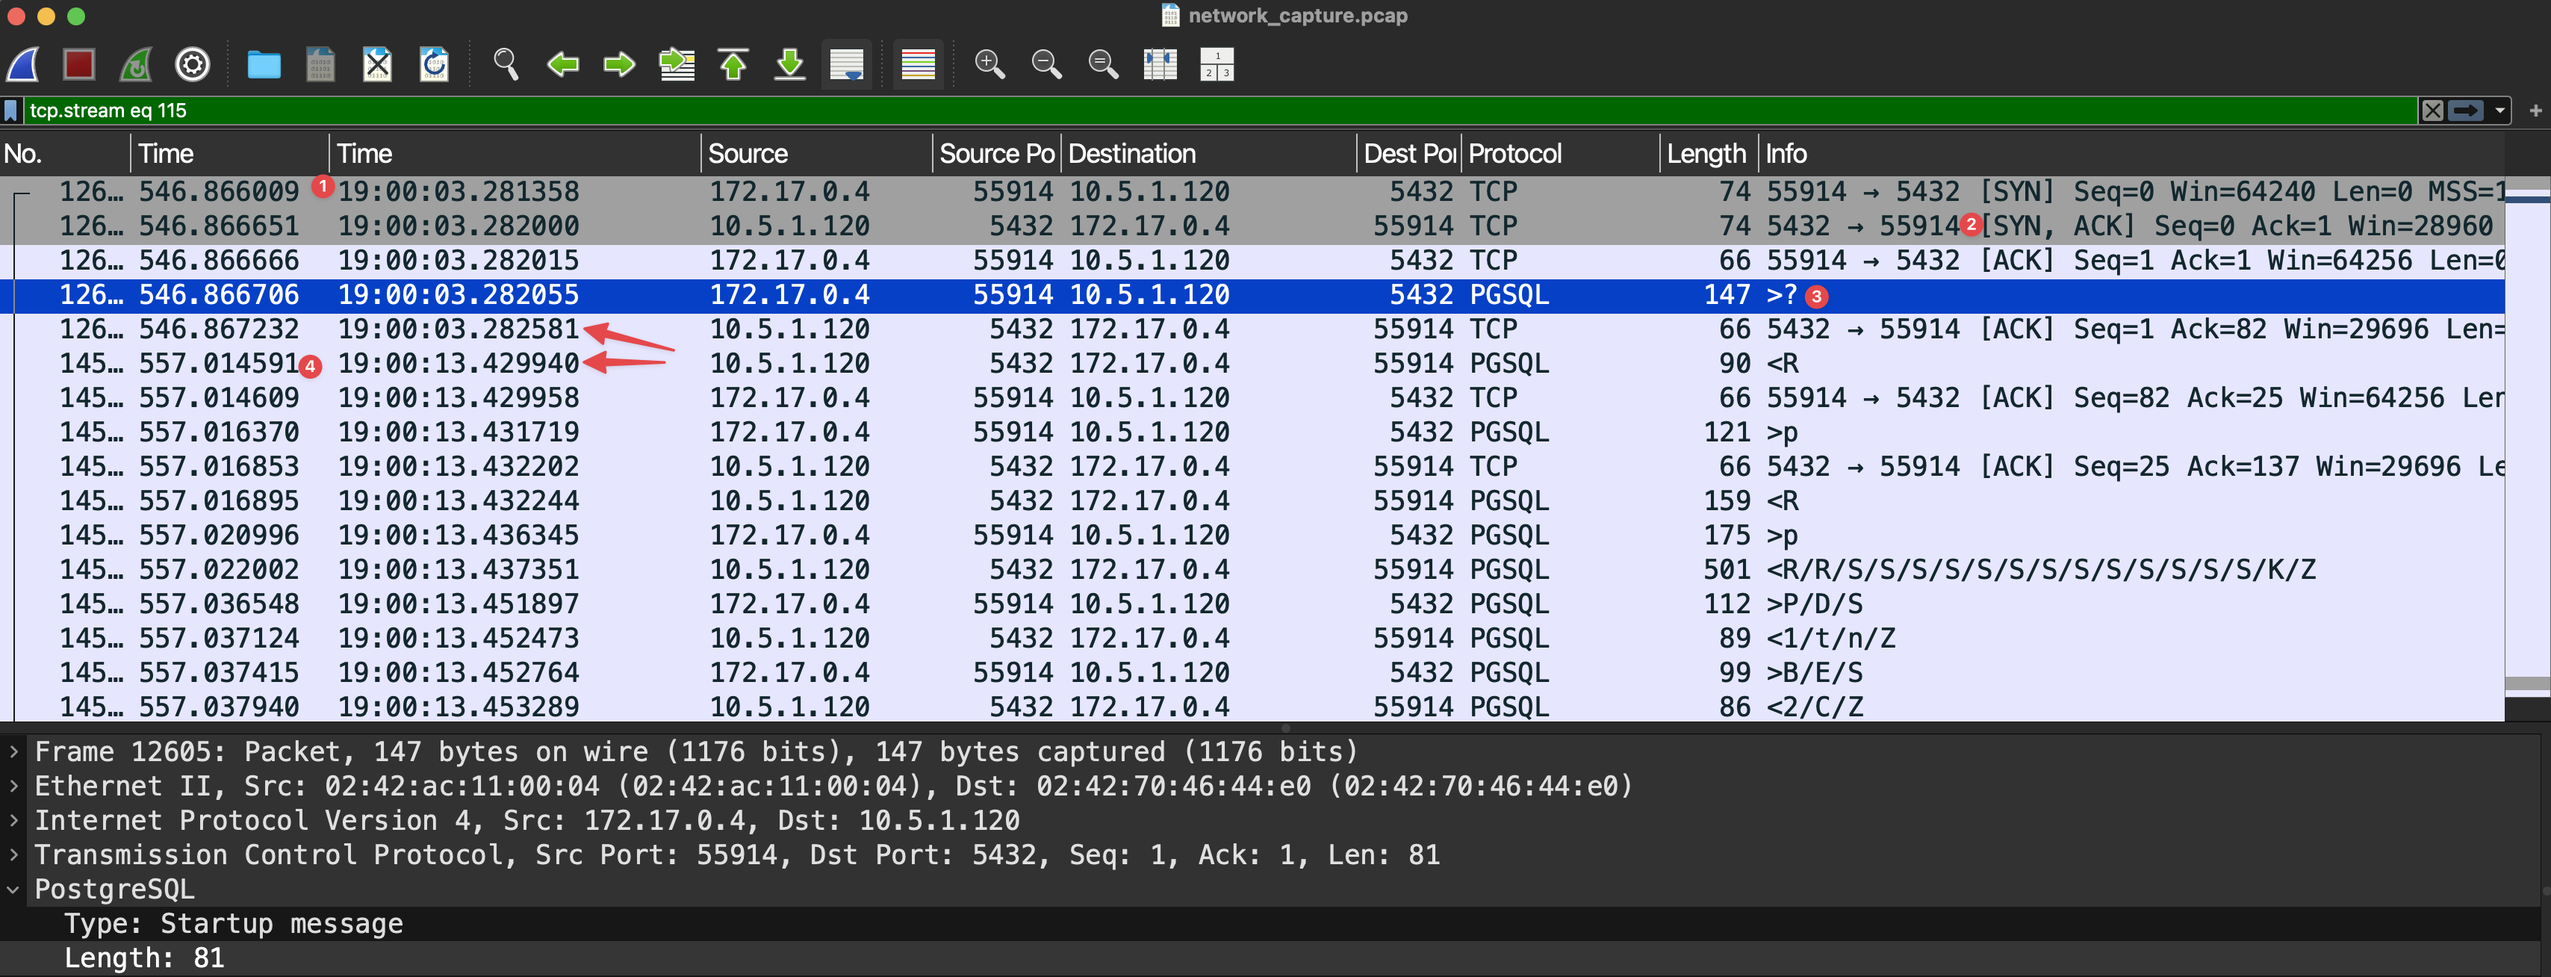Sort by the Protocol column header

(x=1514, y=154)
